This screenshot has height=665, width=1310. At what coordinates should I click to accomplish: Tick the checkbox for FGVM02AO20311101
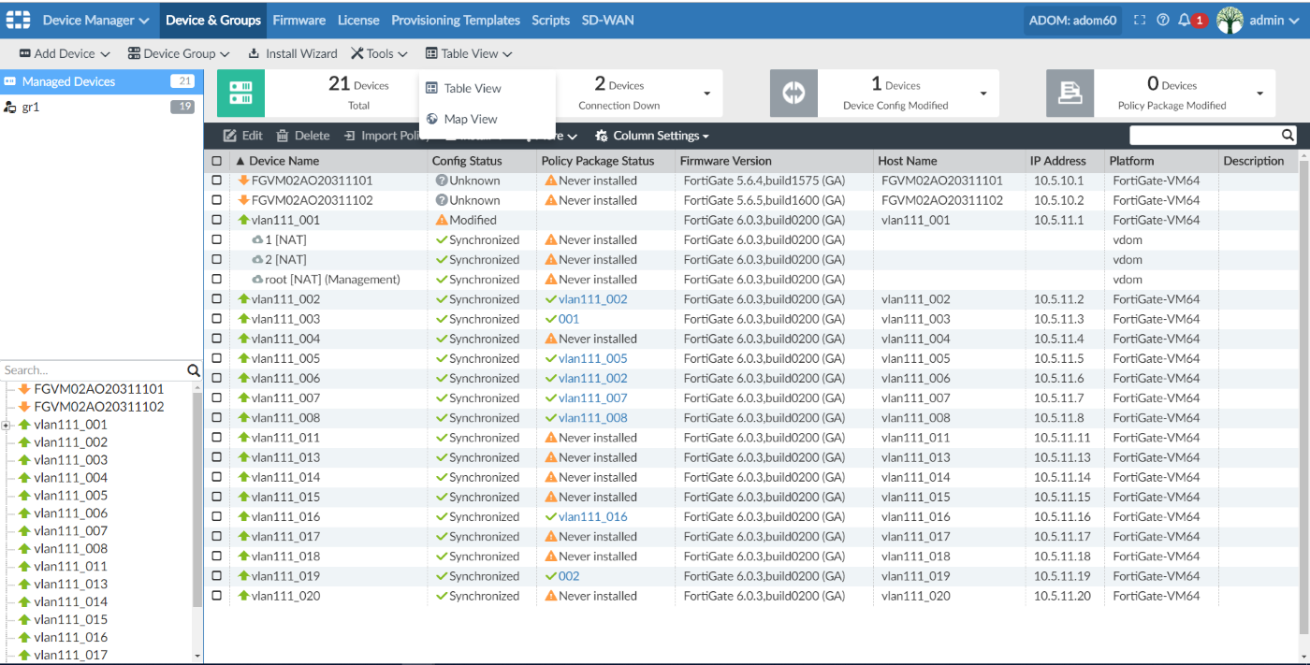point(217,181)
